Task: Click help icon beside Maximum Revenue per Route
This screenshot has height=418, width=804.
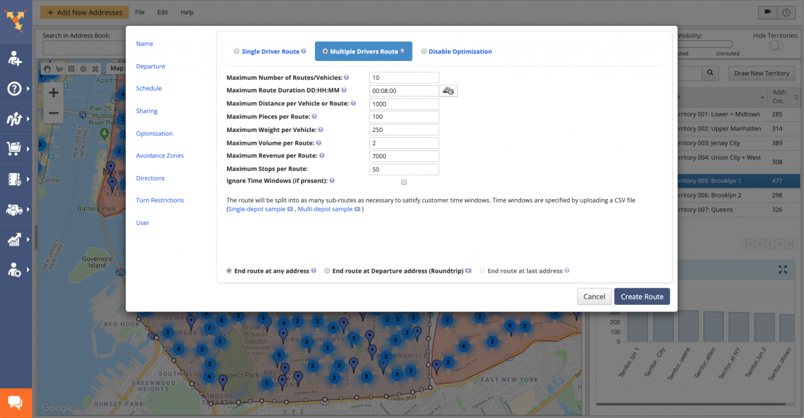Action: click(322, 156)
